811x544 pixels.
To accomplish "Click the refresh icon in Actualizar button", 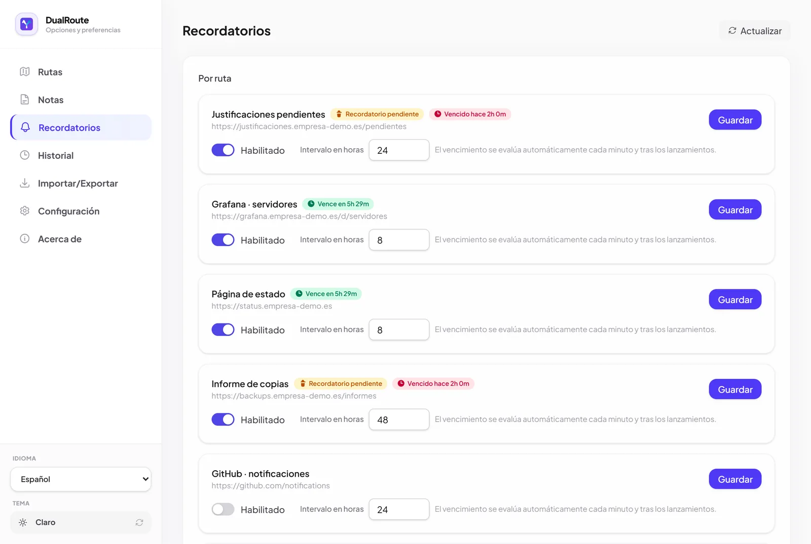I will coord(732,31).
